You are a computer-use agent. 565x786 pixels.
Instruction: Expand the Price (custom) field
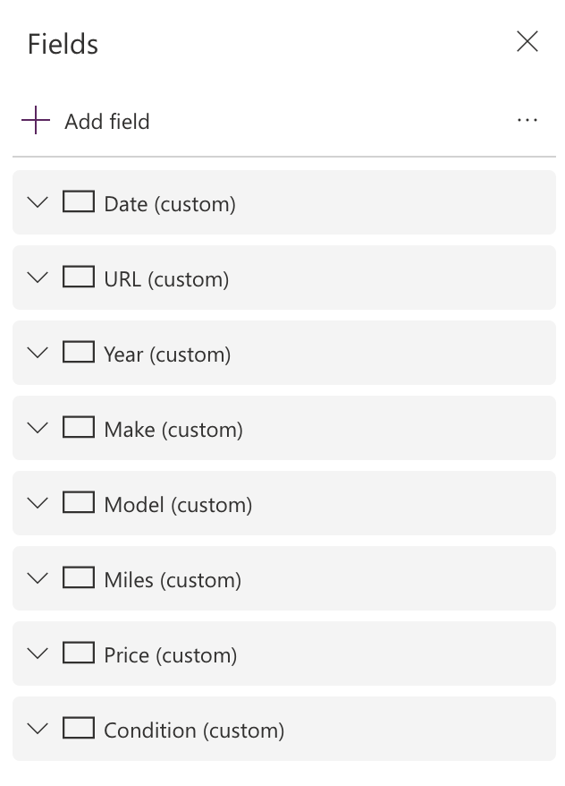37,653
